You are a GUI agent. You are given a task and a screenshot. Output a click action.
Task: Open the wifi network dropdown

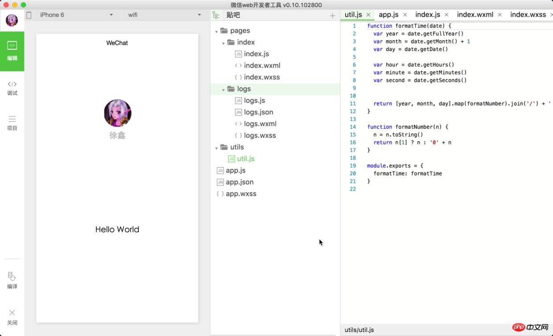tap(165, 15)
